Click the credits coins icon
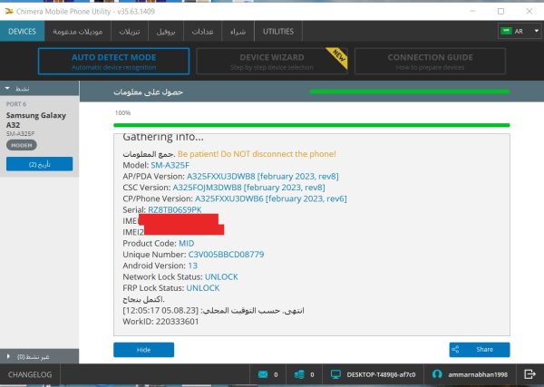The height and width of the screenshot is (387, 544). click(299, 374)
